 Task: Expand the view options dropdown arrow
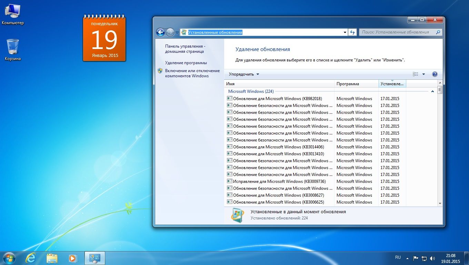pos(423,74)
